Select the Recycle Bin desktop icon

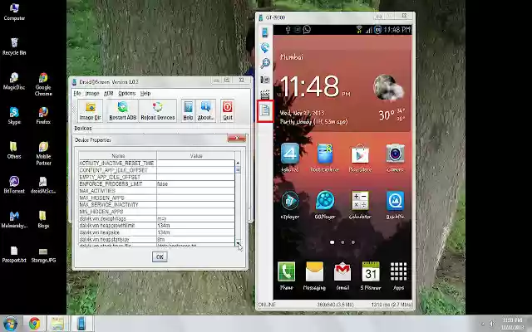tap(14, 46)
